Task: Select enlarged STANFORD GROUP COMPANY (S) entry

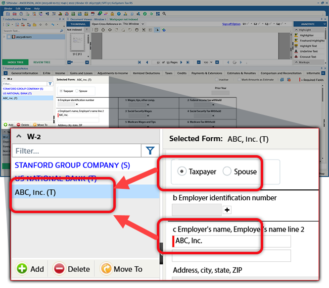Action: click(72, 165)
